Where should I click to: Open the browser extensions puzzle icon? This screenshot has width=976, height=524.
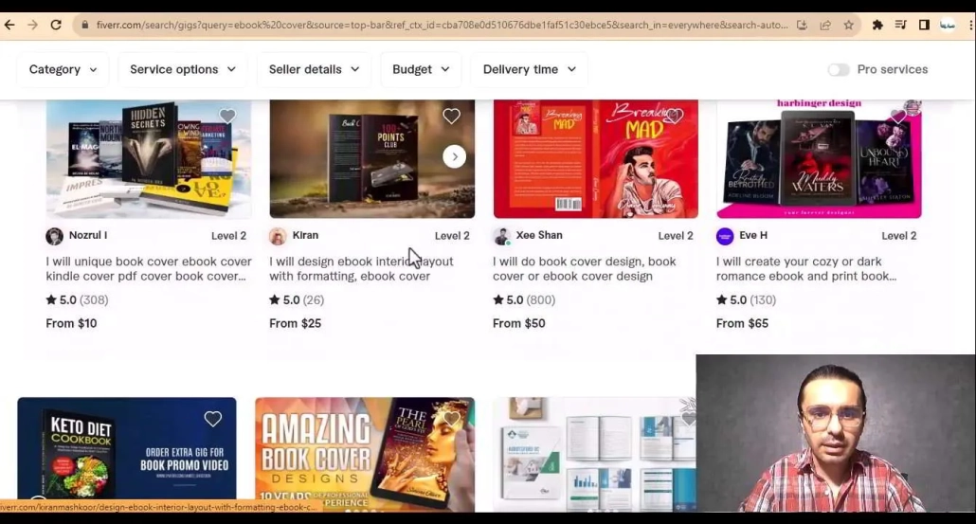click(x=877, y=25)
